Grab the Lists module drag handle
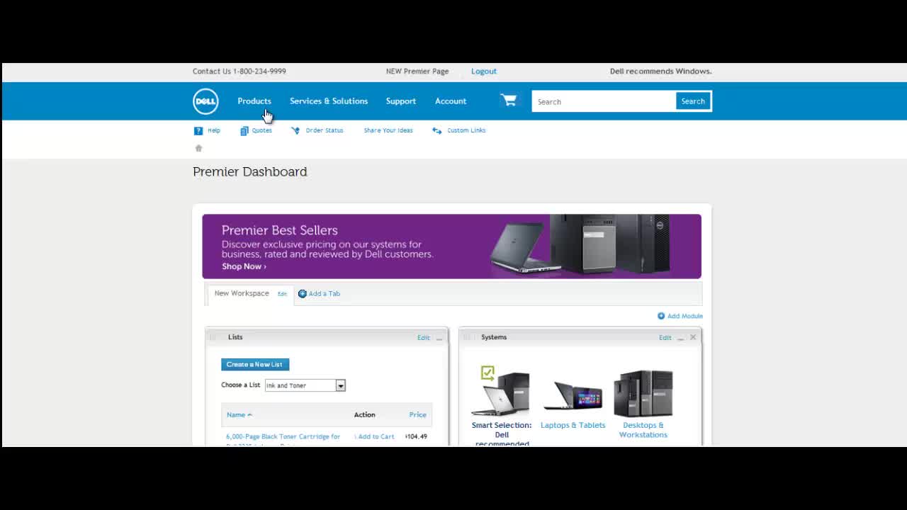 point(213,337)
